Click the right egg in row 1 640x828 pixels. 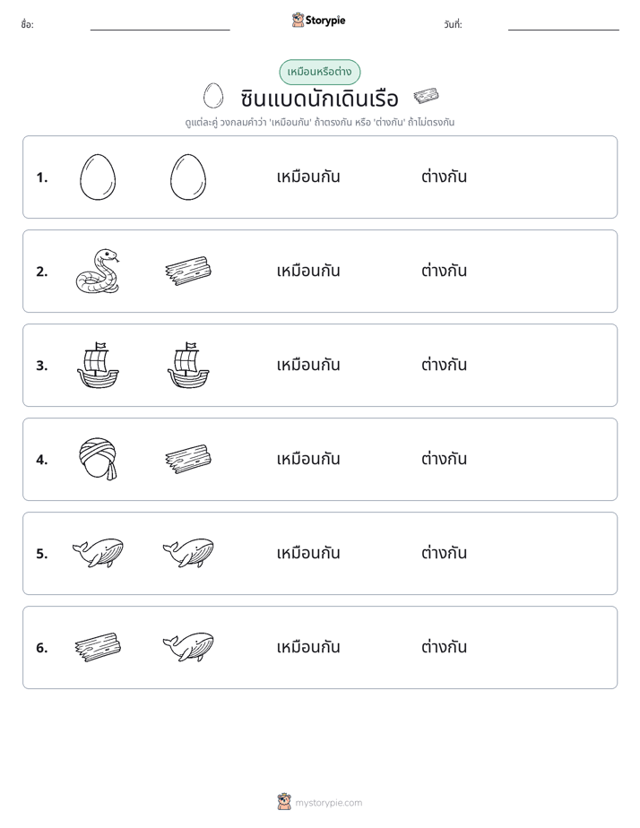pyautogui.click(x=188, y=177)
